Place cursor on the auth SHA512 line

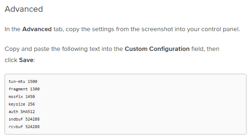coord(22,112)
